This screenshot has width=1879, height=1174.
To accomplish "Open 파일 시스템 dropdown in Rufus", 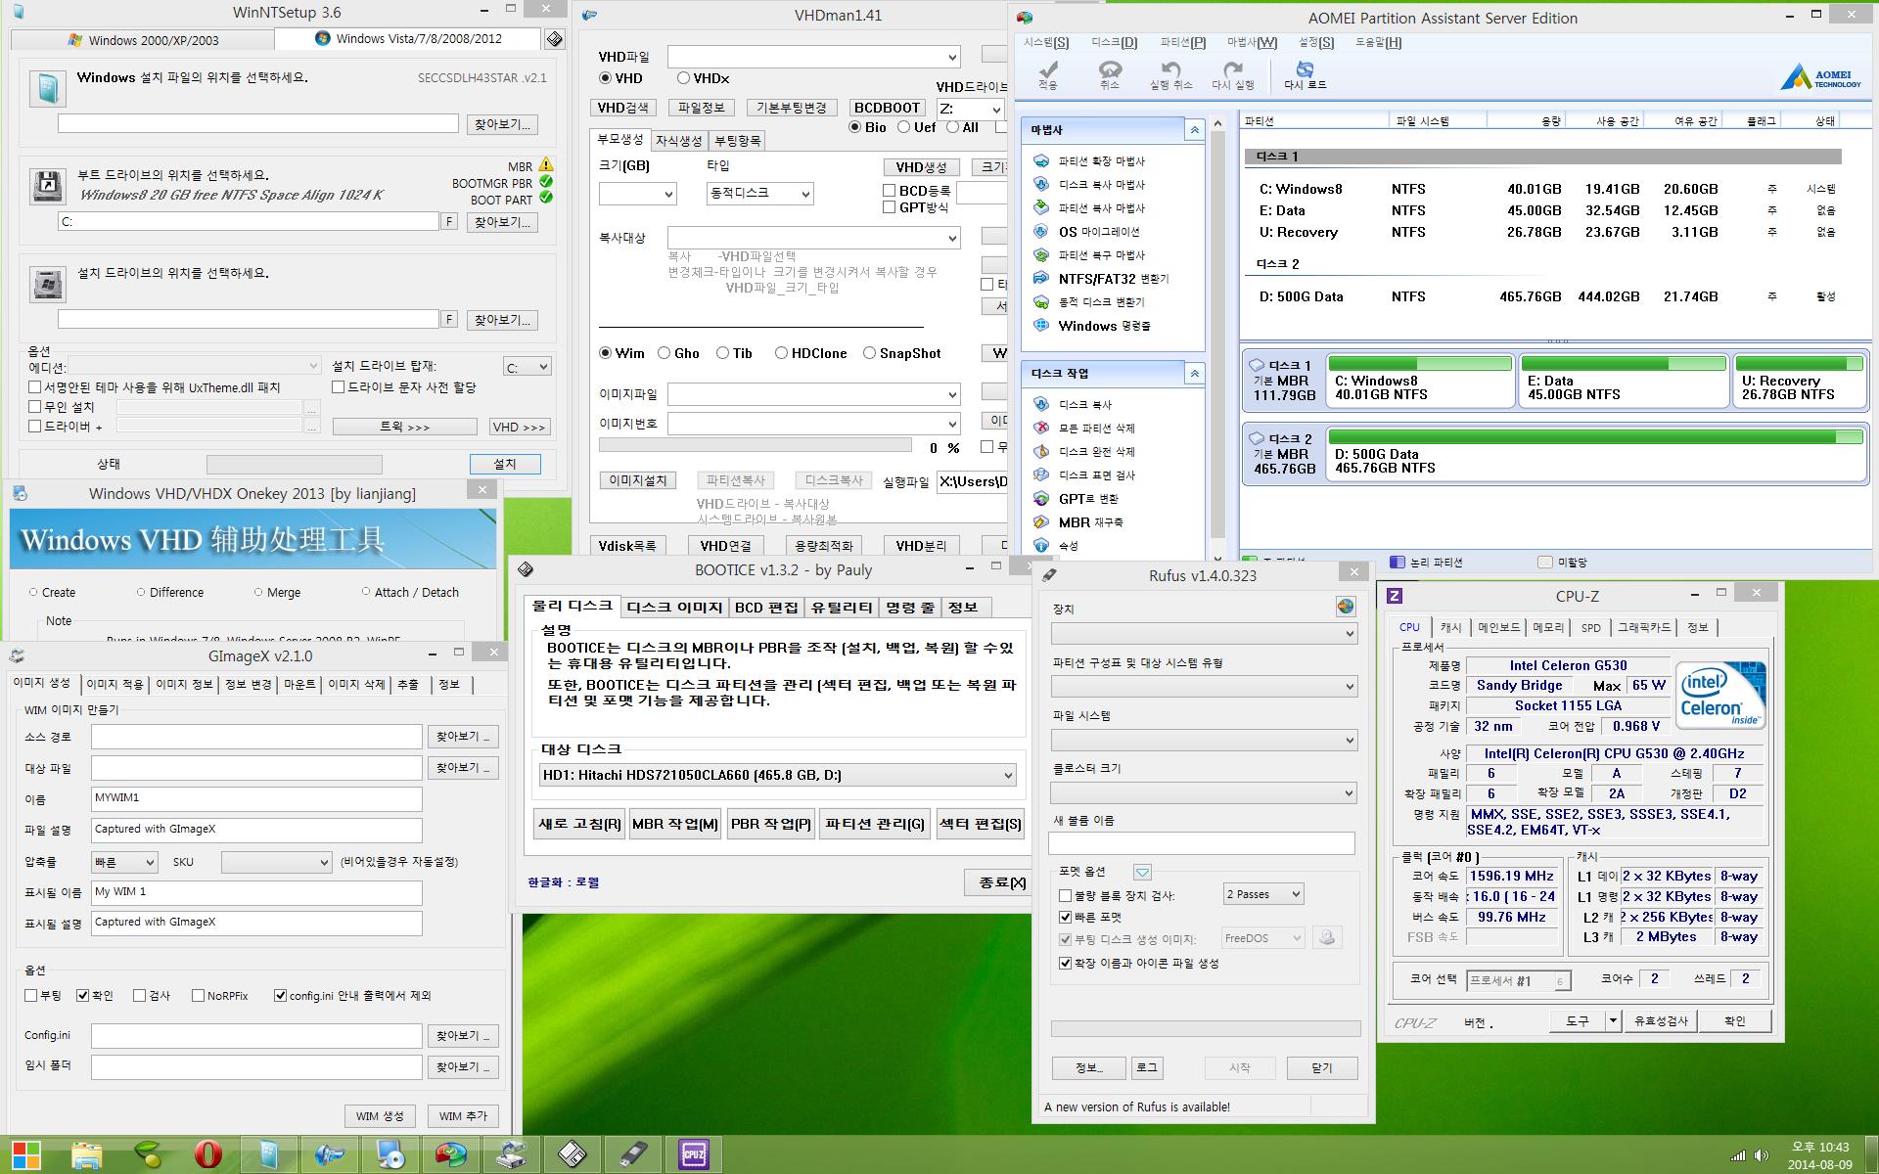I will tap(1204, 740).
